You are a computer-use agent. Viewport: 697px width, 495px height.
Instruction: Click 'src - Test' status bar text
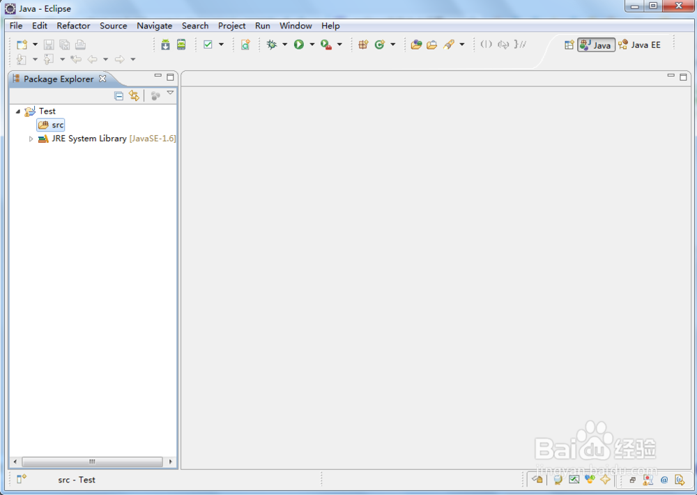coord(77,480)
